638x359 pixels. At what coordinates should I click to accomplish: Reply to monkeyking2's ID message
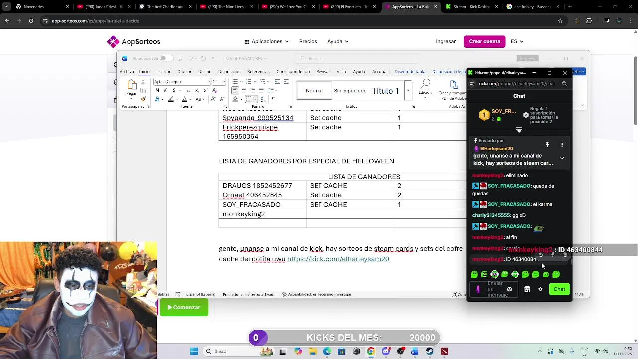541,255
